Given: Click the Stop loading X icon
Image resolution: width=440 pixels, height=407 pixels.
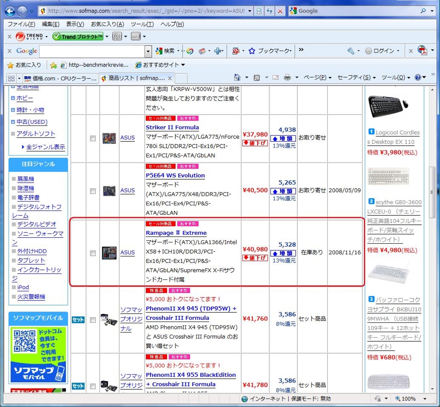Looking at the screenshot, I should [280, 11].
